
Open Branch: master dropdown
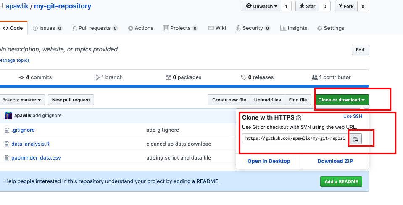(22, 100)
